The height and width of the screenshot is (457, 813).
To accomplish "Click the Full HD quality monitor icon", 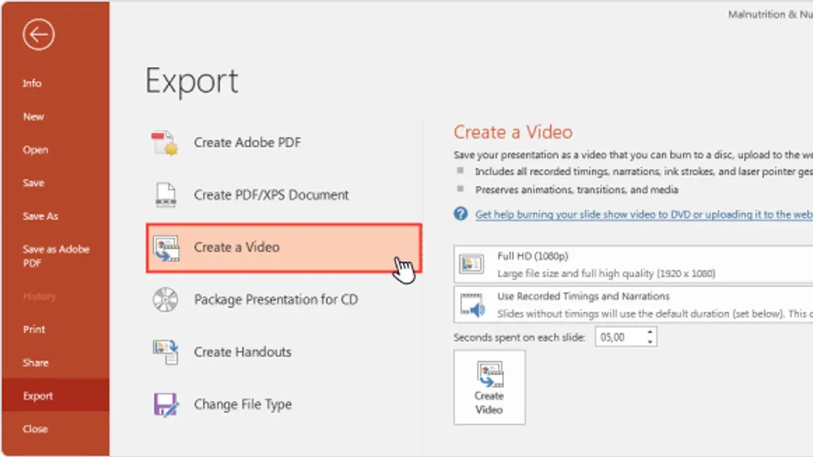I will coord(472,264).
